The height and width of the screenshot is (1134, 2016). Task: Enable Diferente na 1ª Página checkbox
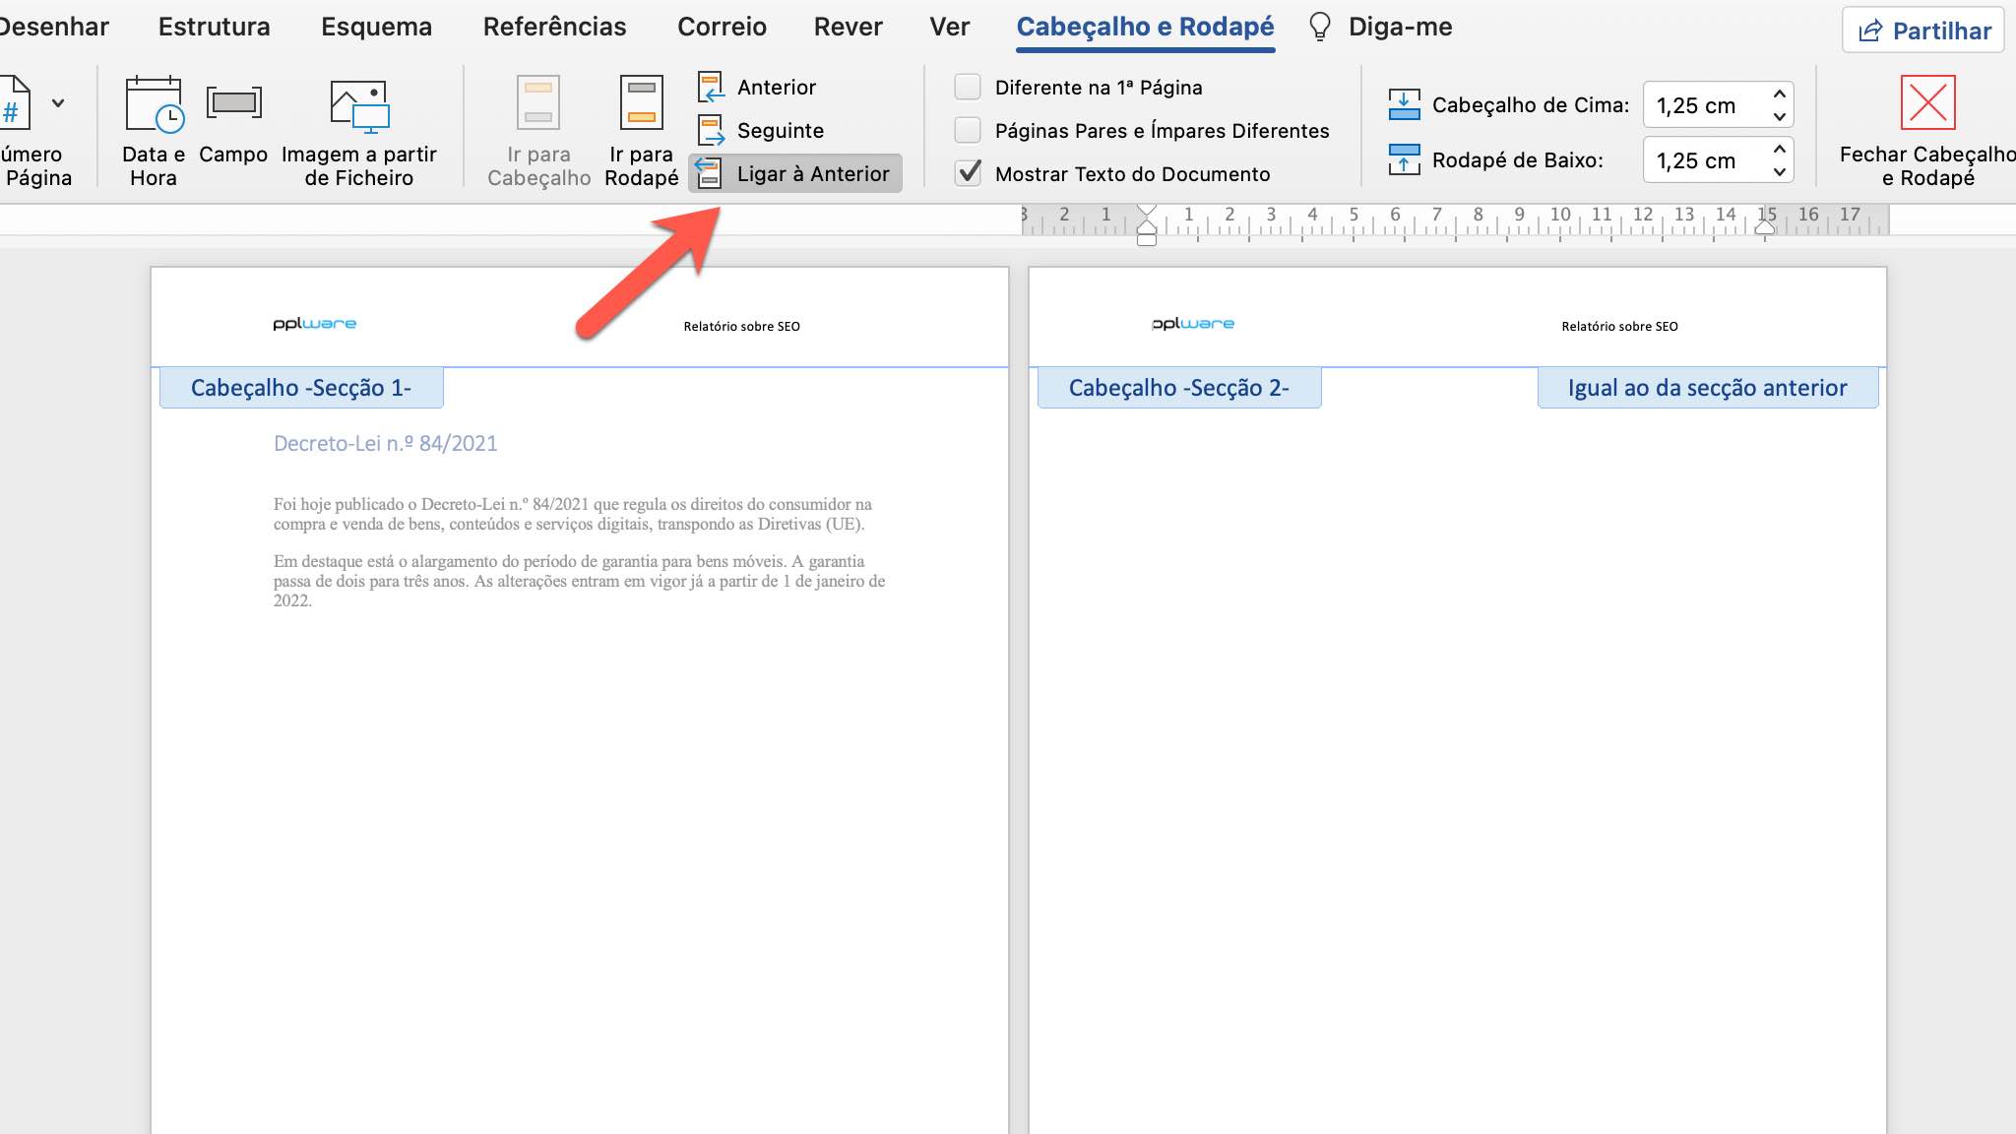click(968, 87)
